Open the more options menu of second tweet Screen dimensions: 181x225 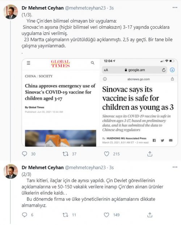175,167
